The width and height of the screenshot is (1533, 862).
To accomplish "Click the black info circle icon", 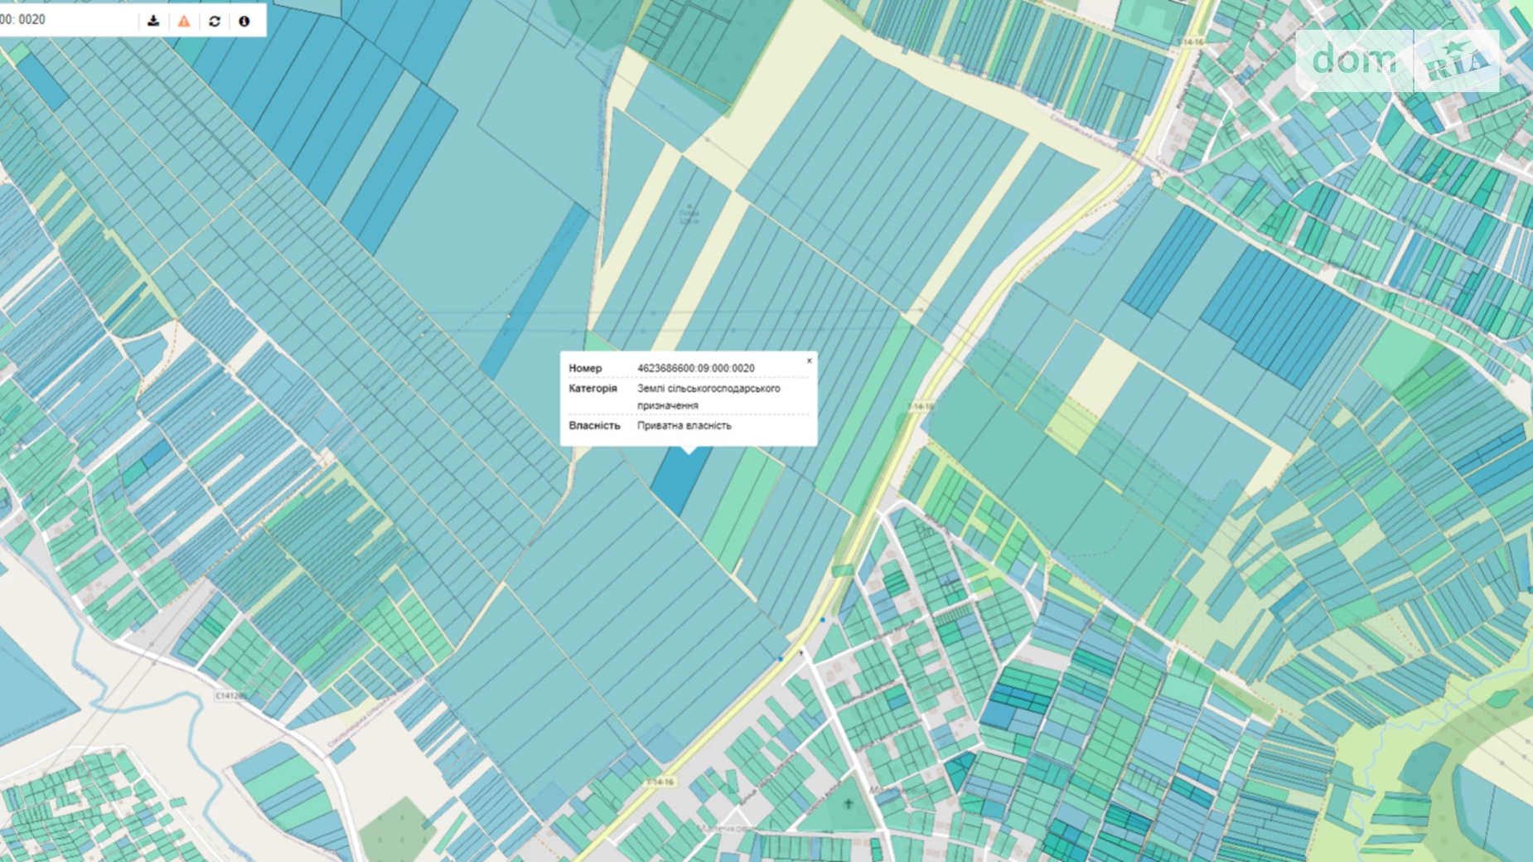I will pos(244,21).
